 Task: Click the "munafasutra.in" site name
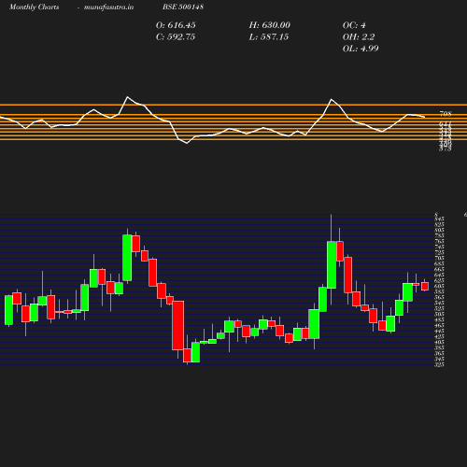(x=108, y=7)
